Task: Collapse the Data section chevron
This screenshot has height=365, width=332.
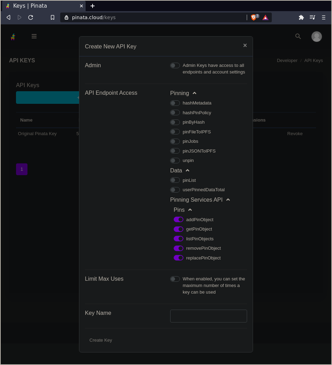Action: click(187, 170)
